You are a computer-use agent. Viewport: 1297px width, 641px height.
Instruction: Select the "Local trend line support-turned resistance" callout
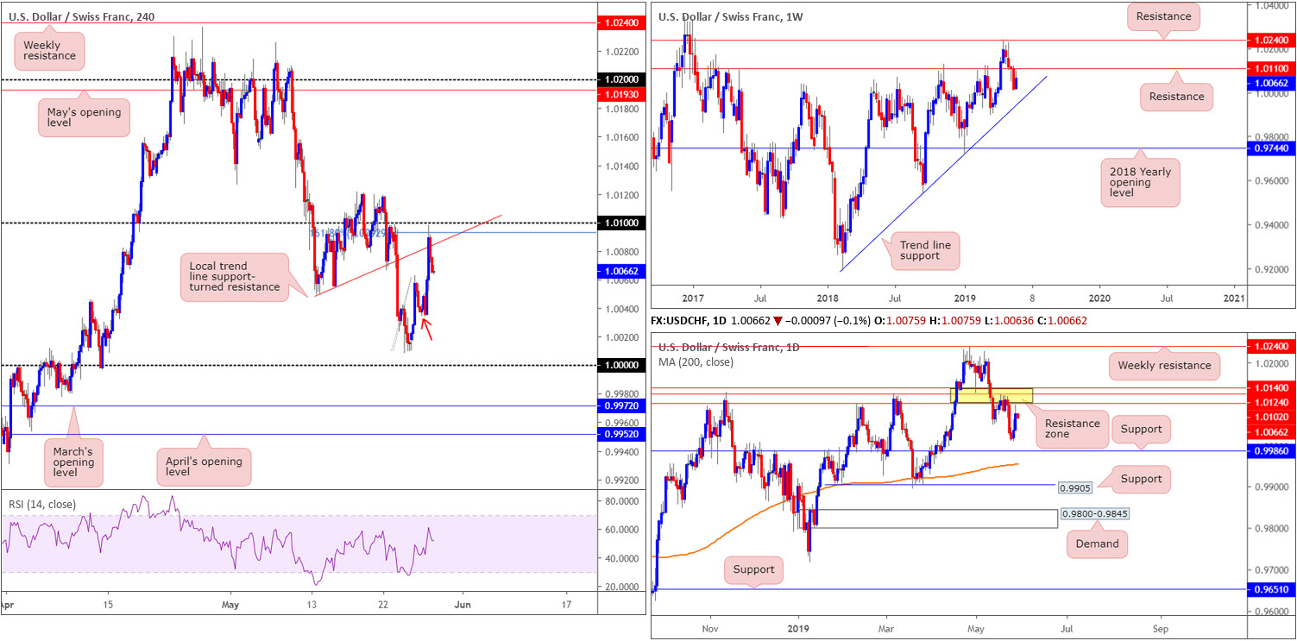point(234,277)
